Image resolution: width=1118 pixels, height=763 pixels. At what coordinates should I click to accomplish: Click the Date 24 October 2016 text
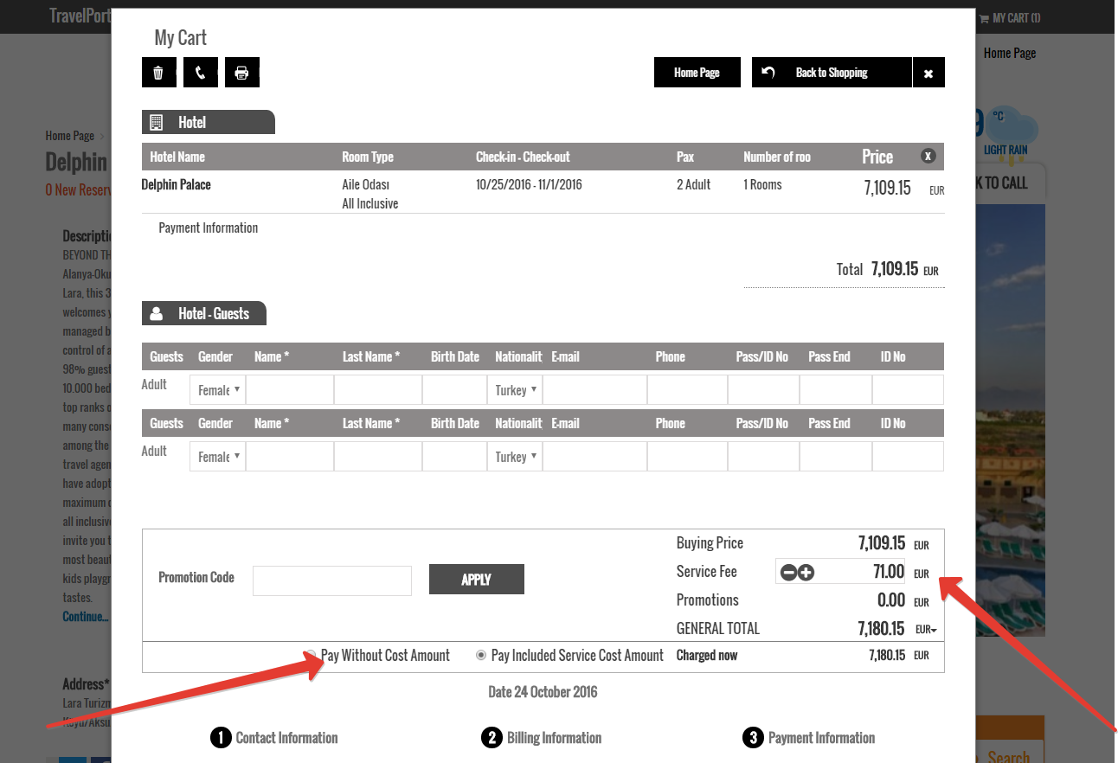[x=543, y=692]
